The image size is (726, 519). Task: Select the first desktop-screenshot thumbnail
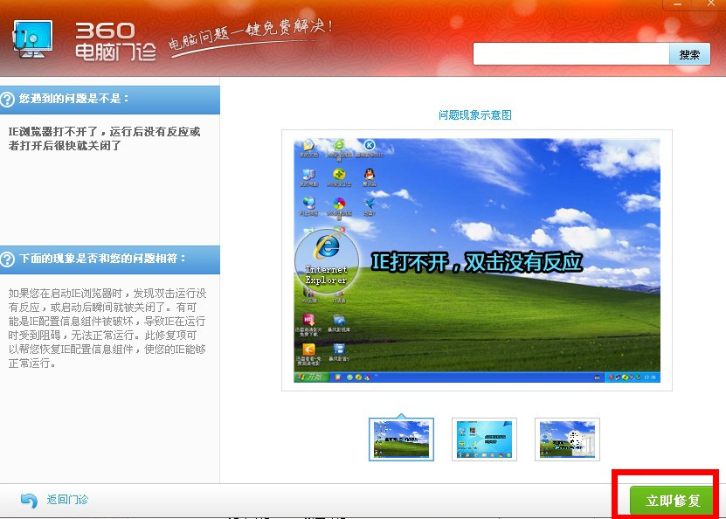pos(400,439)
